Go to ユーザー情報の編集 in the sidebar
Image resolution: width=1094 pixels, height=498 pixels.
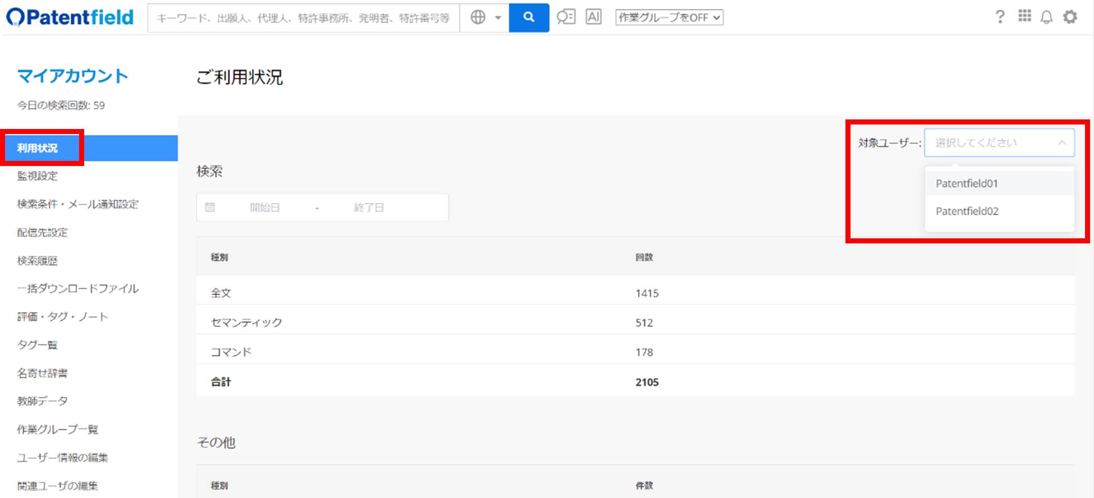(x=62, y=458)
